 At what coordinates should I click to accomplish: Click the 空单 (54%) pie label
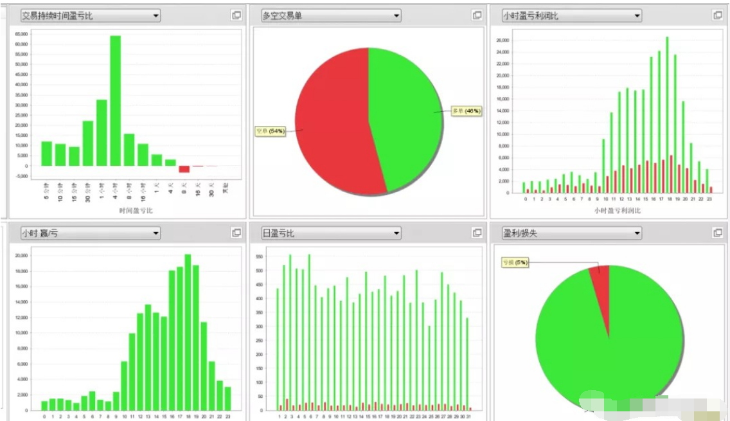[270, 131]
